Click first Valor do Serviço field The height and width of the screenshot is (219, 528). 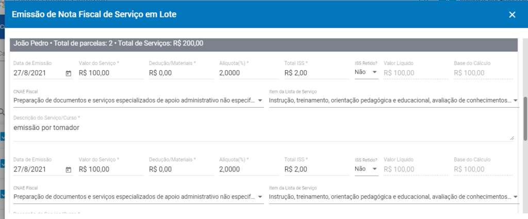111,73
